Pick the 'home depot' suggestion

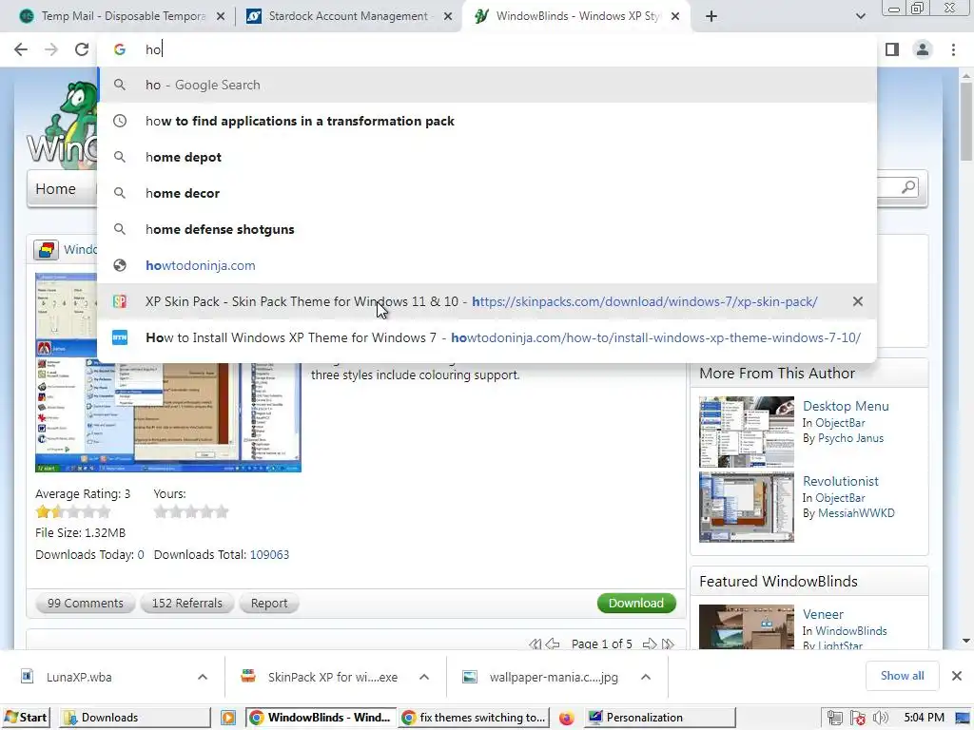tap(487, 157)
